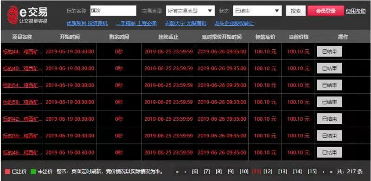Click 2019-06-26 09:35:00 in 标的54 row
This screenshot has height=181, width=371.
pyautogui.click(x=222, y=85)
